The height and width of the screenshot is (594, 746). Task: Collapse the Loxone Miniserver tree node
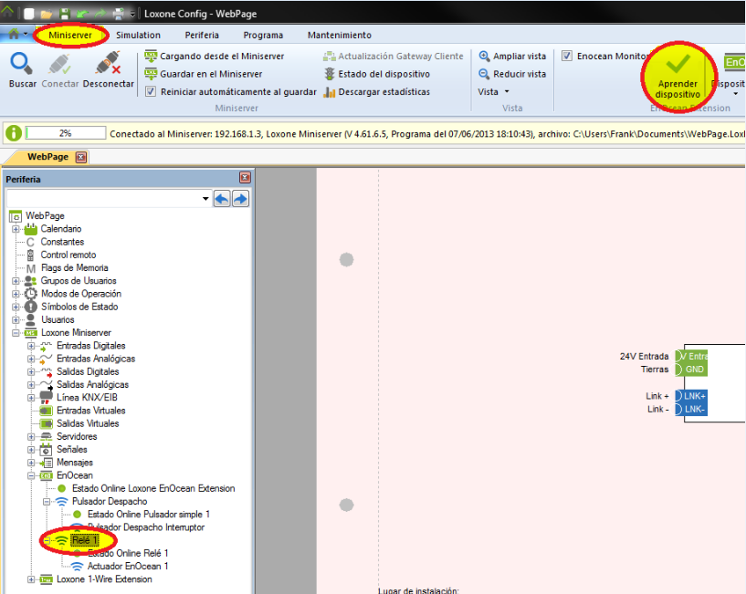(16, 333)
